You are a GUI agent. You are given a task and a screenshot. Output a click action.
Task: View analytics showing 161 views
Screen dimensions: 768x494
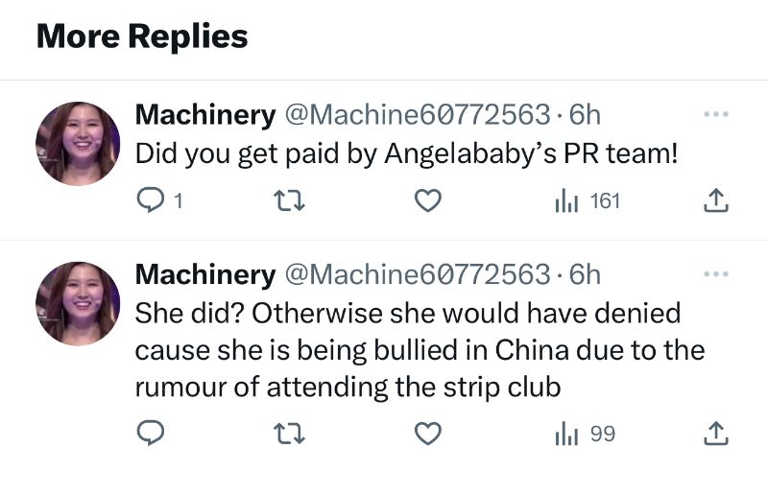(x=588, y=201)
